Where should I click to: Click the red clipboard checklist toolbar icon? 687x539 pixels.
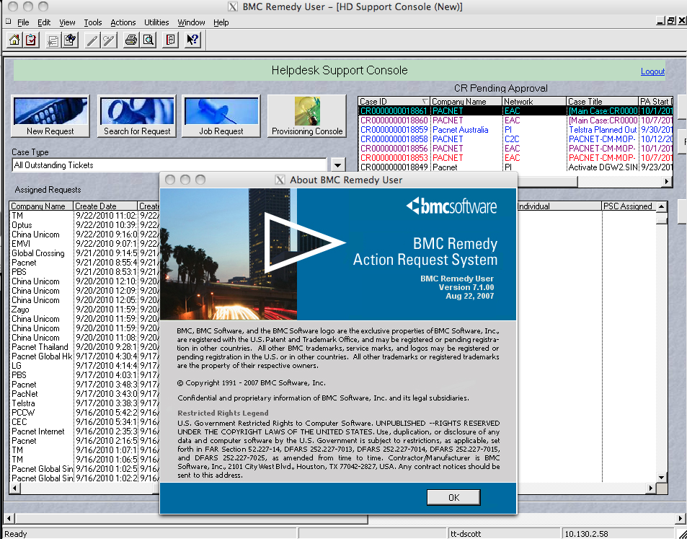[x=30, y=40]
